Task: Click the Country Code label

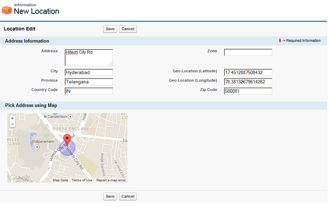Action: click(x=44, y=90)
